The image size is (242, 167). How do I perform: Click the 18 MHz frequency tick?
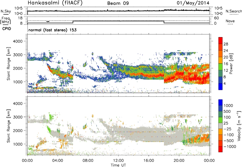pyautogui.click(x=20, y=18)
